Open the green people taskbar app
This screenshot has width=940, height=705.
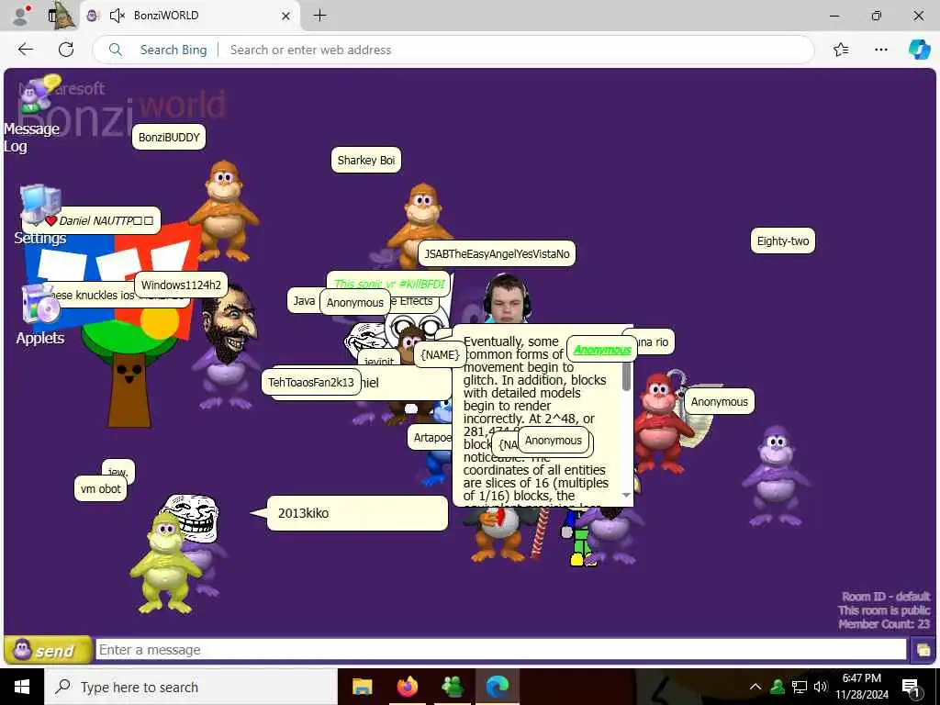click(452, 687)
